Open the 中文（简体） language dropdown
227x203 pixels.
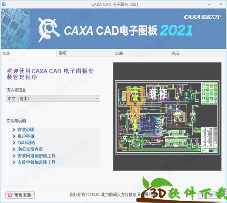tap(53, 98)
